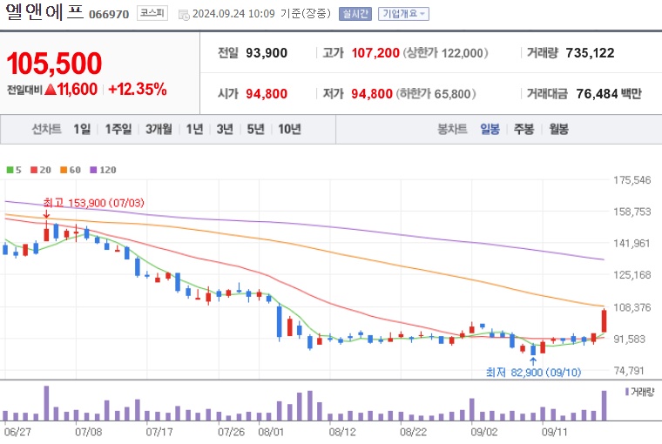662x444 pixels.
Task: Click the 봉차트 label
Action: pos(452,129)
